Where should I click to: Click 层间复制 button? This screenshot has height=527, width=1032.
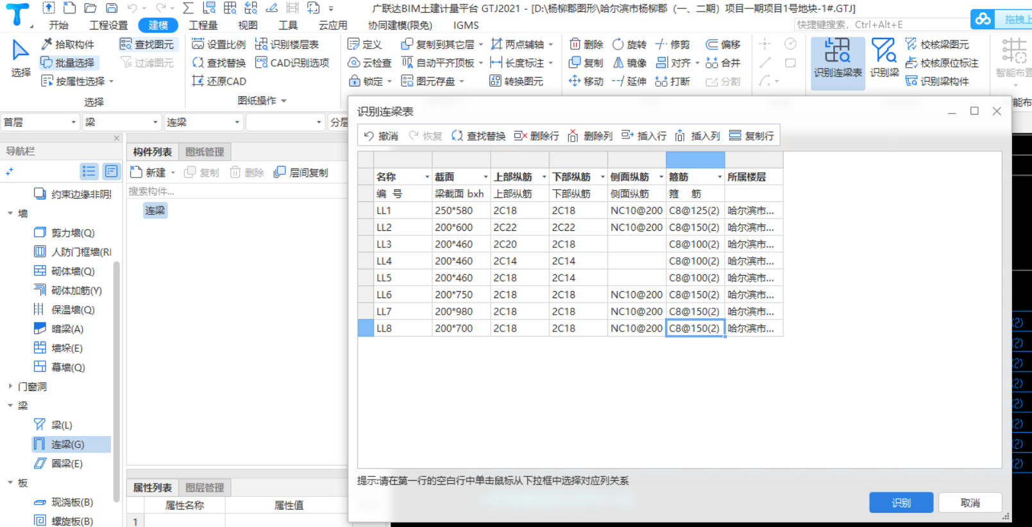(301, 172)
